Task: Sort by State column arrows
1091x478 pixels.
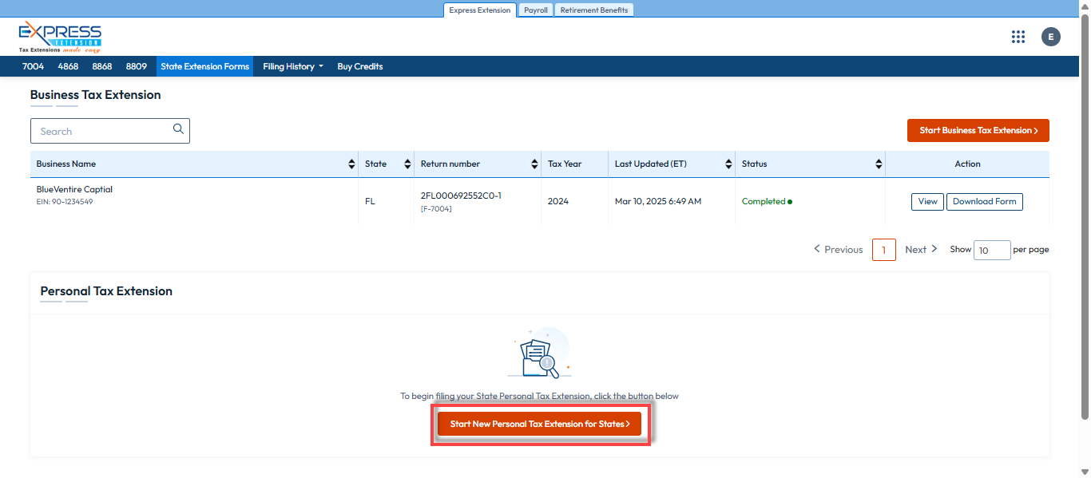Action: point(408,164)
